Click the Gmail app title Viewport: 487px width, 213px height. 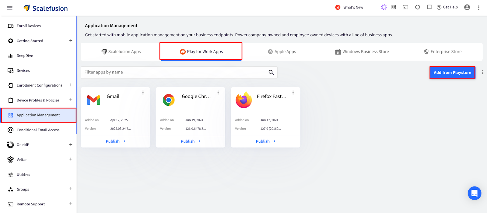click(x=113, y=96)
